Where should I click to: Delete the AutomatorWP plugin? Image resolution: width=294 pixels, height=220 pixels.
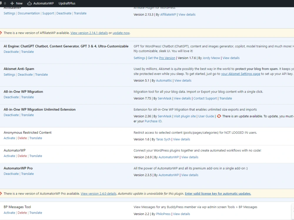click(x=22, y=156)
